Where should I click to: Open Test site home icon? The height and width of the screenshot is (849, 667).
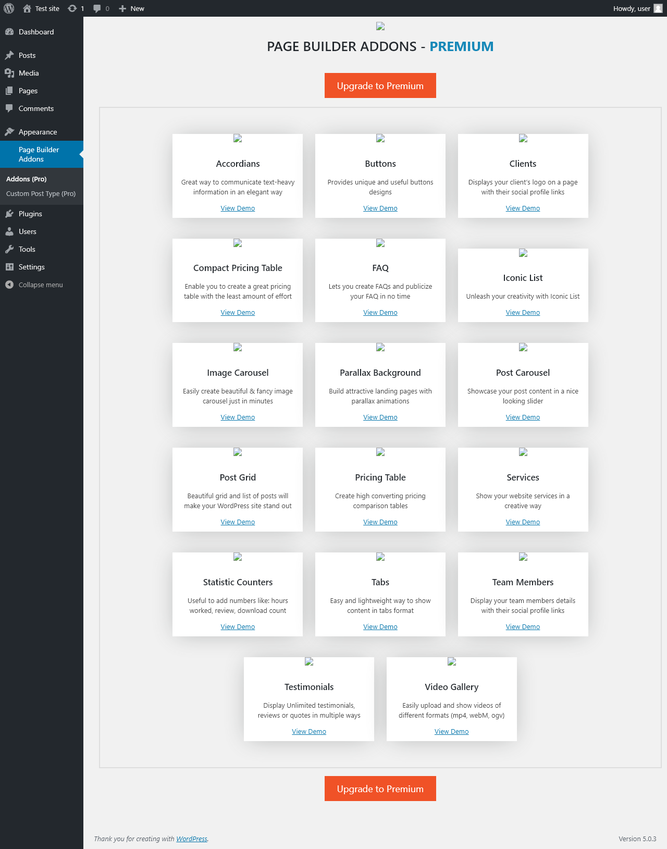point(27,8)
